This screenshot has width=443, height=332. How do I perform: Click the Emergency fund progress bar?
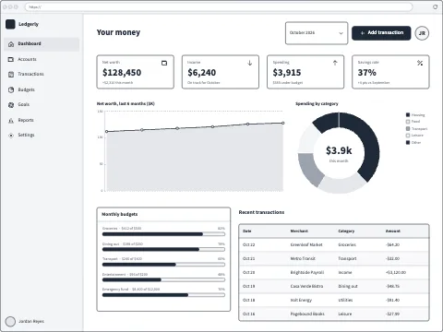[x=163, y=295]
